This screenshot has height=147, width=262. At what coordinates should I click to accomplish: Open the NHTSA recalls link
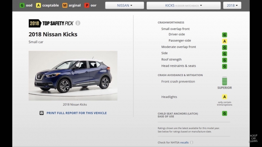click(x=184, y=143)
